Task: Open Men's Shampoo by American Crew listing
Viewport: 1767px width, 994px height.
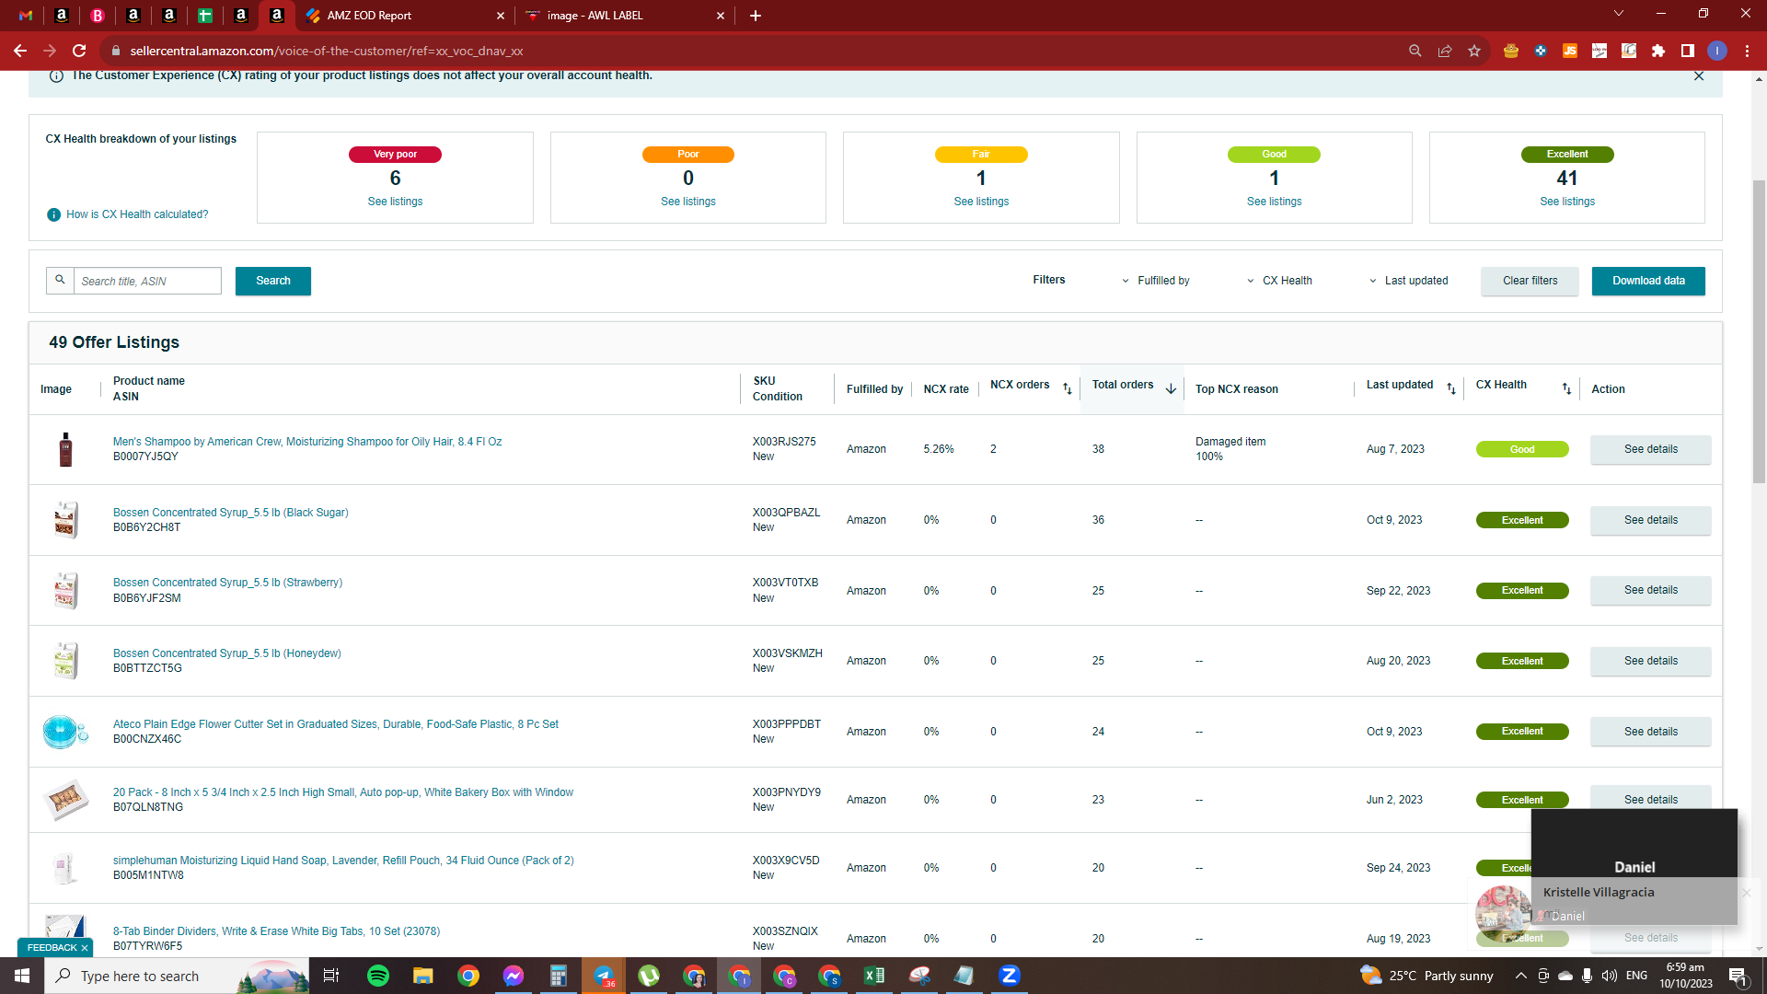Action: pyautogui.click(x=307, y=442)
